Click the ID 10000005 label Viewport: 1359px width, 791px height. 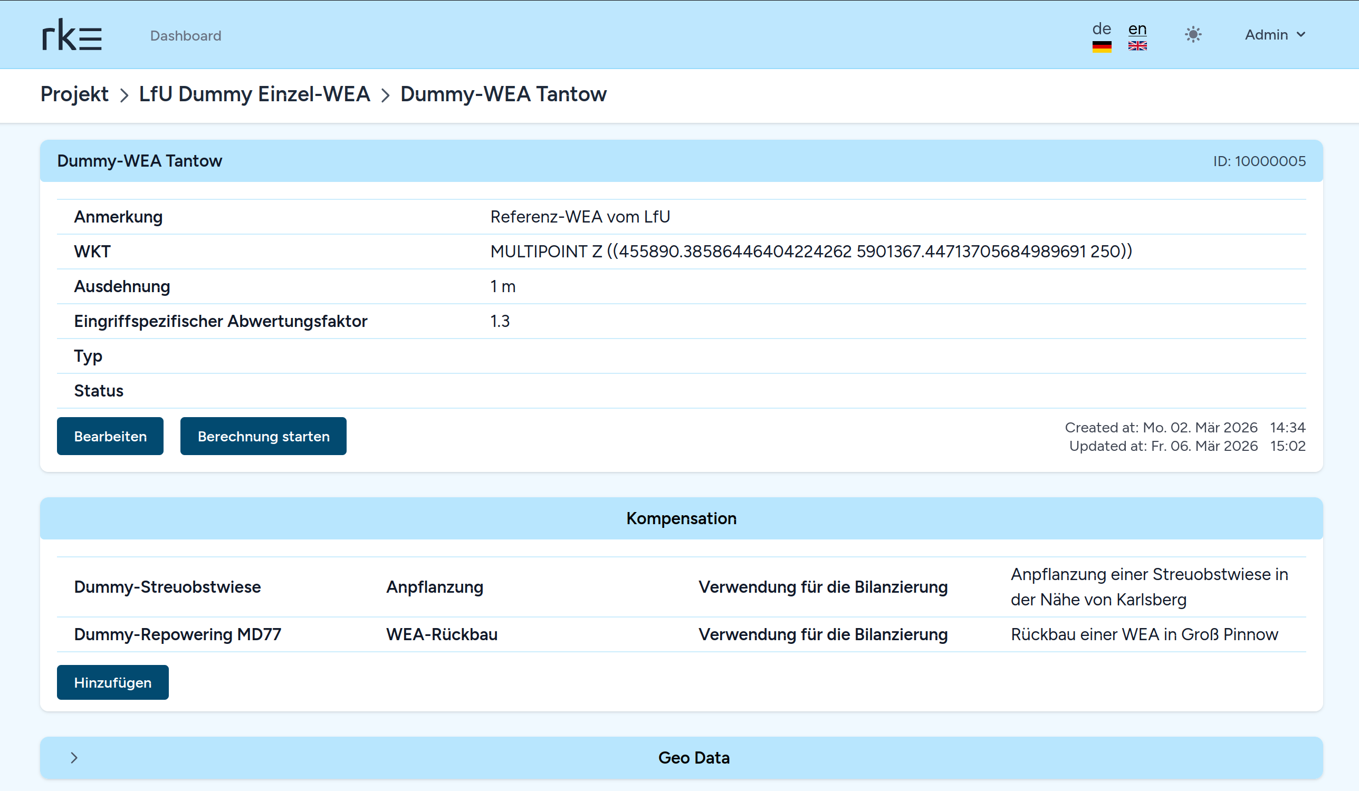1259,161
